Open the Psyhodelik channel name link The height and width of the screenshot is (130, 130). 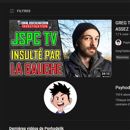pos(123,87)
